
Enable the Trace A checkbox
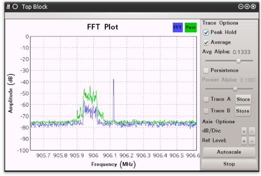[x=206, y=100]
